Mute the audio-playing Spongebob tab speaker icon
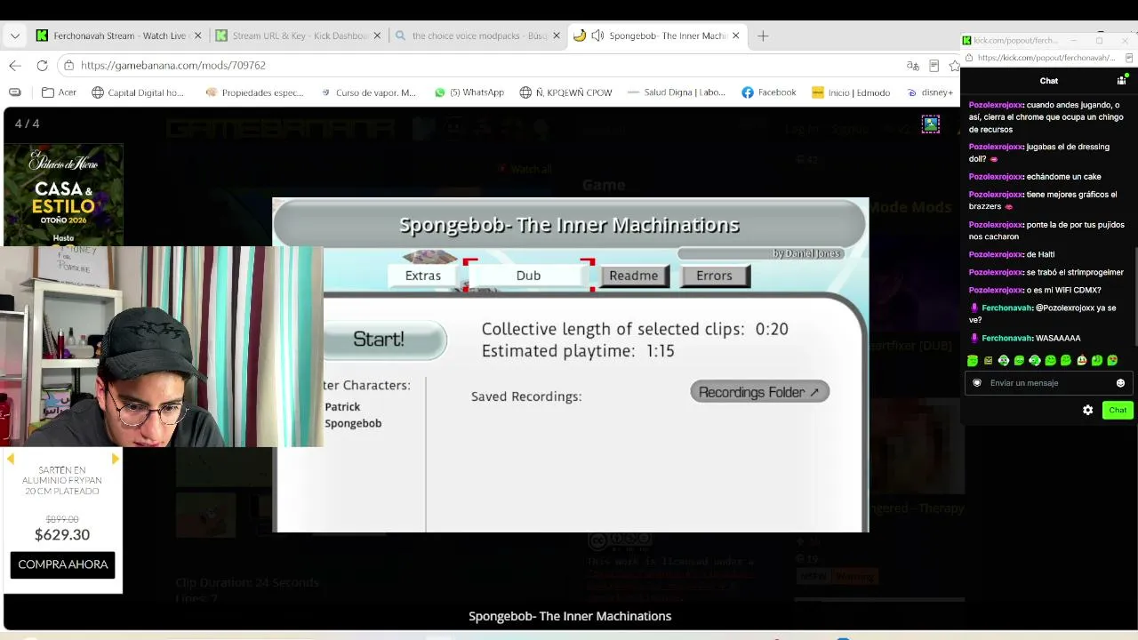This screenshot has height=640, width=1138. pos(597,36)
